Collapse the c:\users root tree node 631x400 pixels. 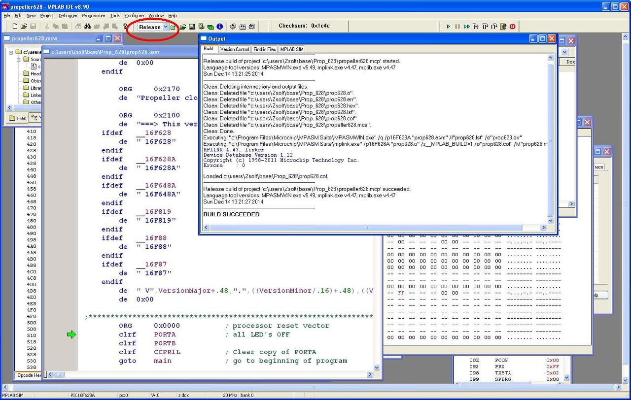click(x=10, y=52)
